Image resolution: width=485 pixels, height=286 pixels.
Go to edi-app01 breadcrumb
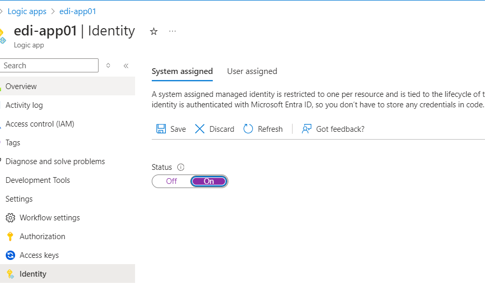[x=78, y=11]
